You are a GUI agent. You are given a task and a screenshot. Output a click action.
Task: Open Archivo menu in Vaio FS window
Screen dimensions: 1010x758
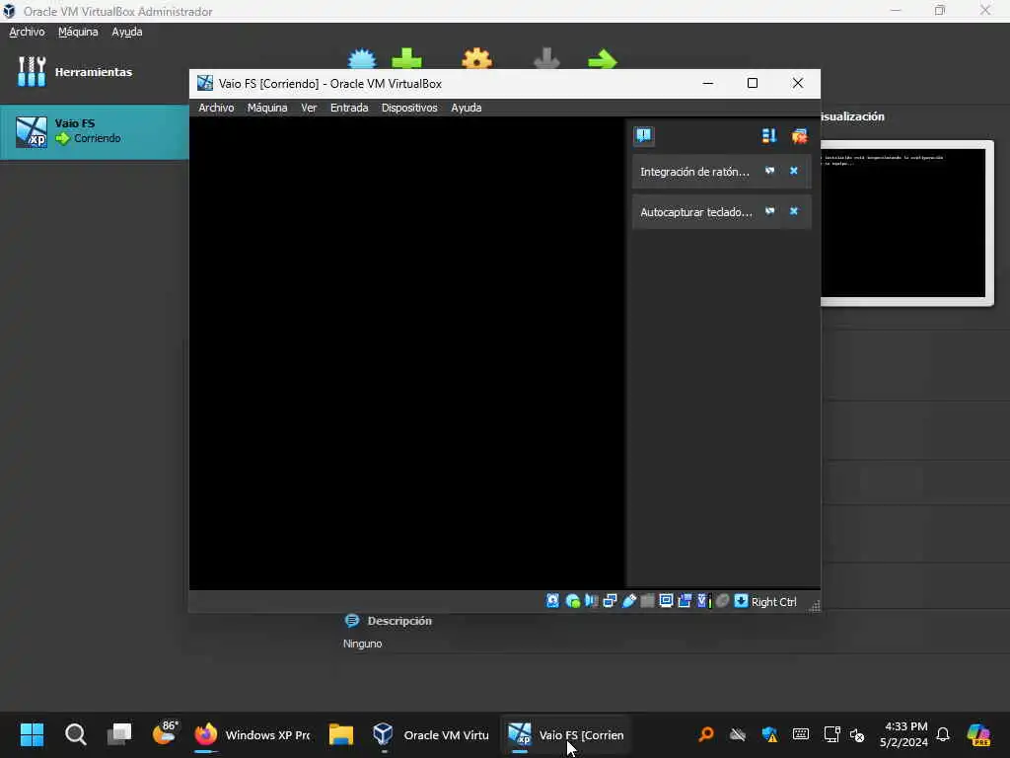point(216,108)
